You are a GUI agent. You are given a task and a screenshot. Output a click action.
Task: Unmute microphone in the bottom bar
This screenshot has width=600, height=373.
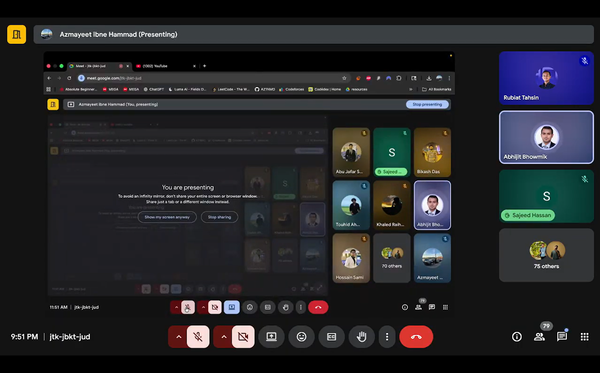(198, 337)
